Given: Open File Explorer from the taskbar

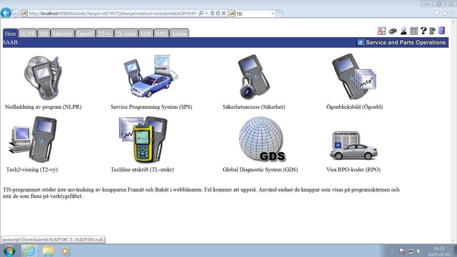Looking at the screenshot, I should point(48,251).
